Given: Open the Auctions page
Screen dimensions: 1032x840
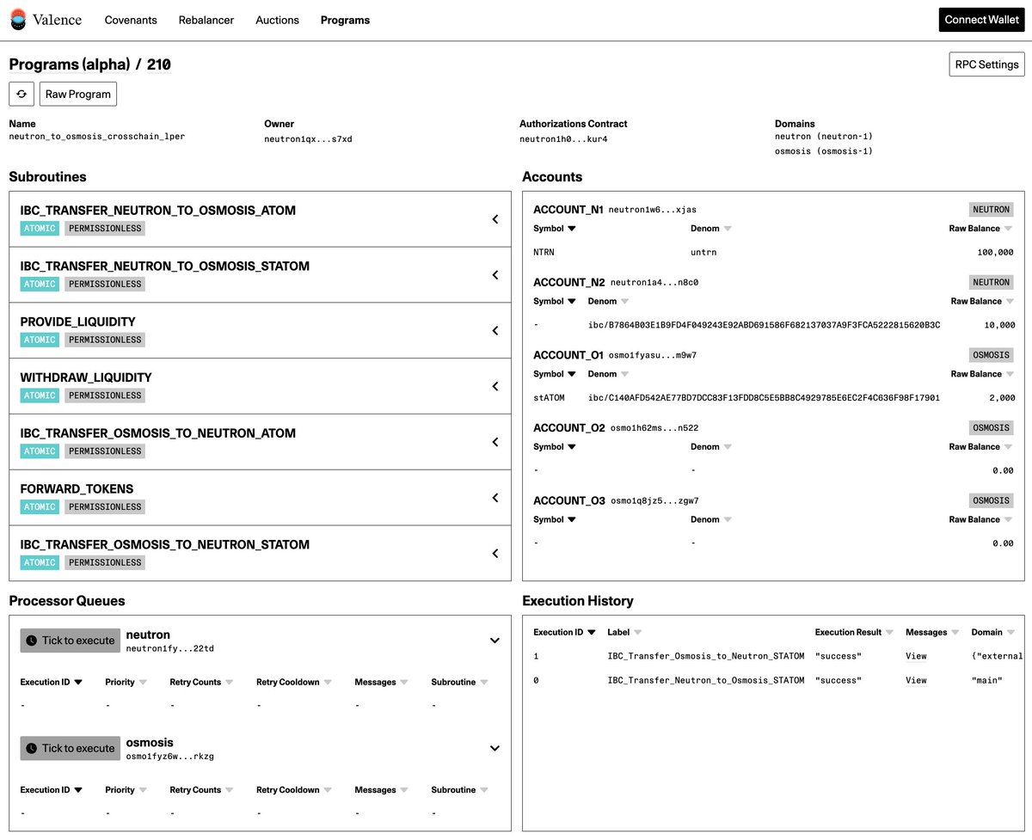Looking at the screenshot, I should (x=277, y=20).
